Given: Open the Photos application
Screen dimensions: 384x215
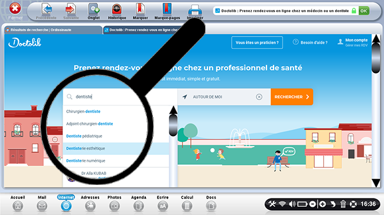Looking at the screenshot, I should pos(115,203).
